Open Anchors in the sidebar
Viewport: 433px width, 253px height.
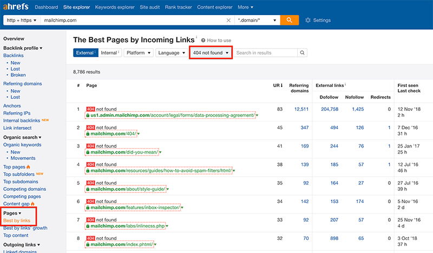tap(12, 105)
